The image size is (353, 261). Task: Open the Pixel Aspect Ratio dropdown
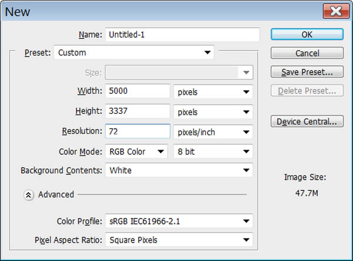[x=179, y=240]
